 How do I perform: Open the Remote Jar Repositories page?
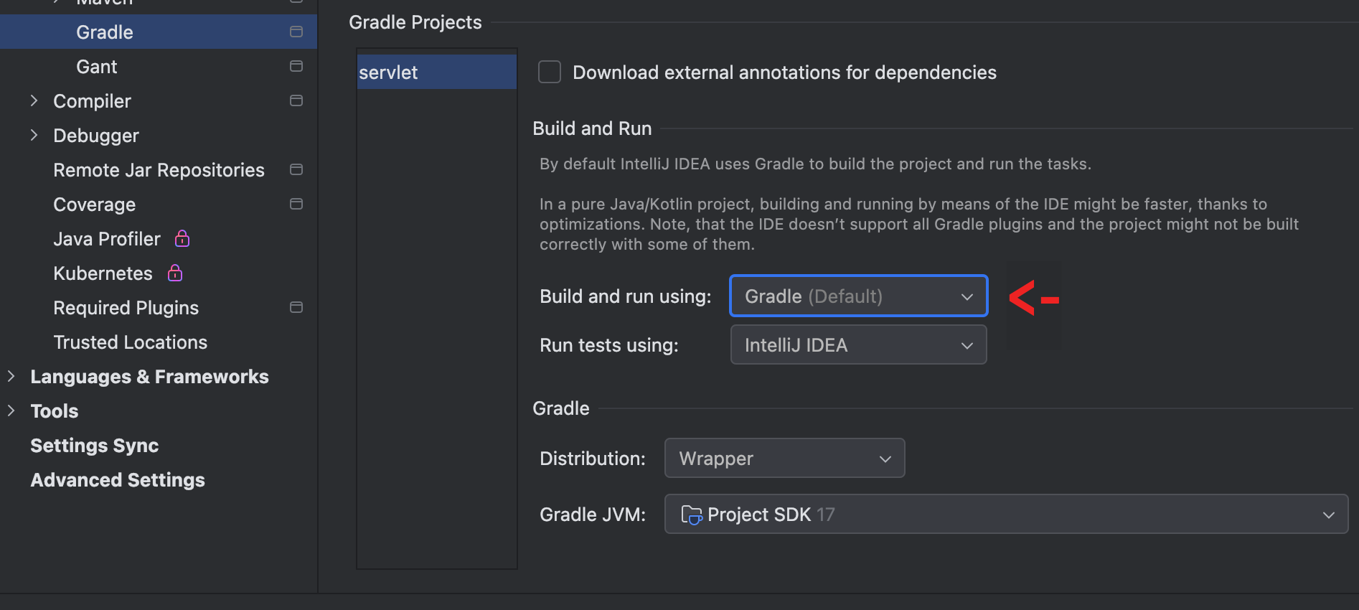[x=158, y=170]
